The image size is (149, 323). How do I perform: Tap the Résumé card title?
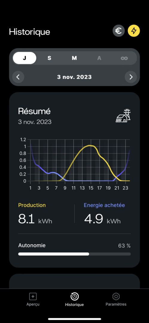pyautogui.click(x=34, y=112)
